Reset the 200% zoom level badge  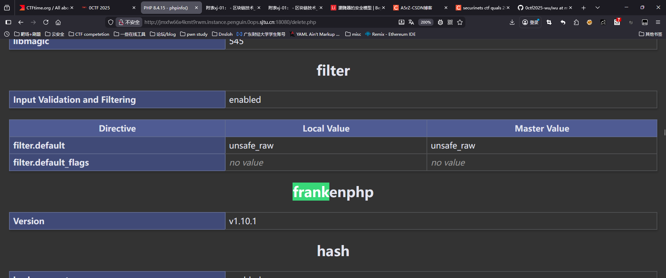[425, 22]
